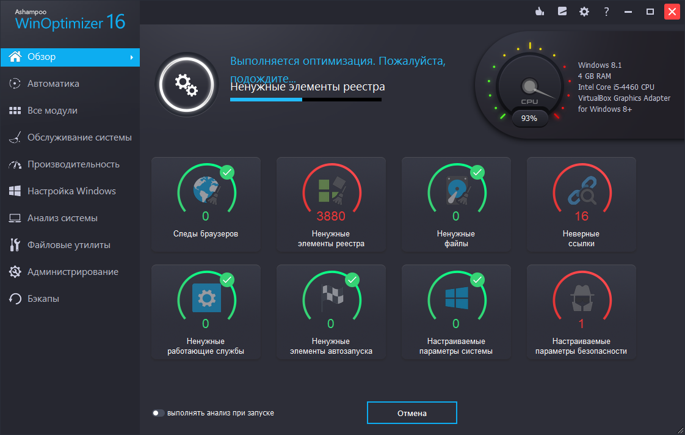This screenshot has height=435, width=685.
Task: Open settings gear in title bar
Action: 584,12
